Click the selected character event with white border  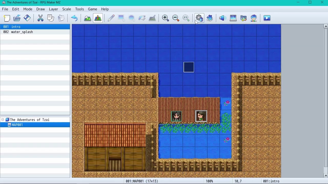(201, 116)
